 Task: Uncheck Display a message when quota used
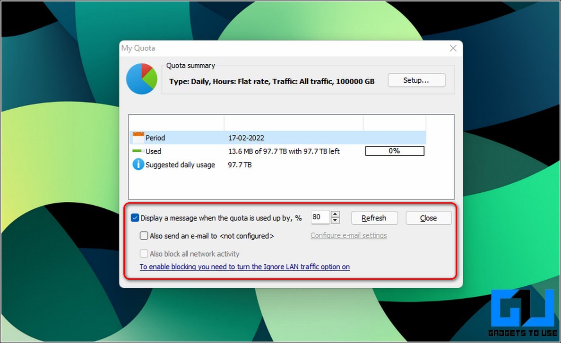click(x=135, y=218)
